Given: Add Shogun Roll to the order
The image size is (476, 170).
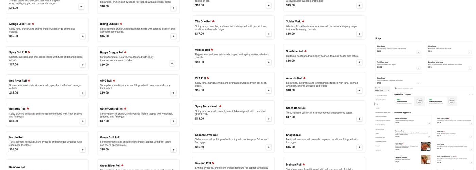Looking at the screenshot, I should point(359,147).
